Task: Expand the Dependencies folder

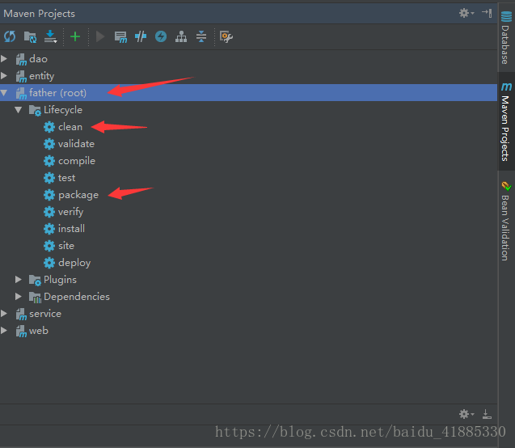Action: pos(19,297)
